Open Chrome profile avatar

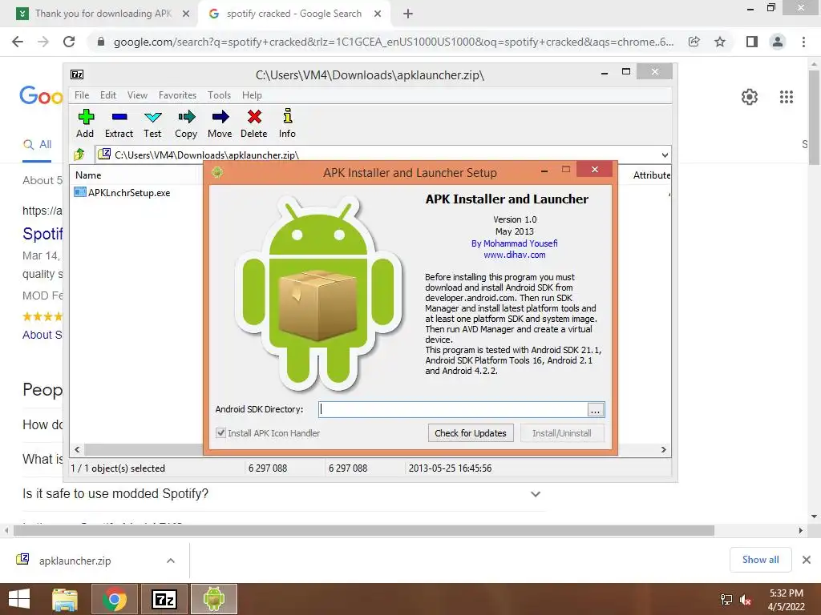point(778,42)
